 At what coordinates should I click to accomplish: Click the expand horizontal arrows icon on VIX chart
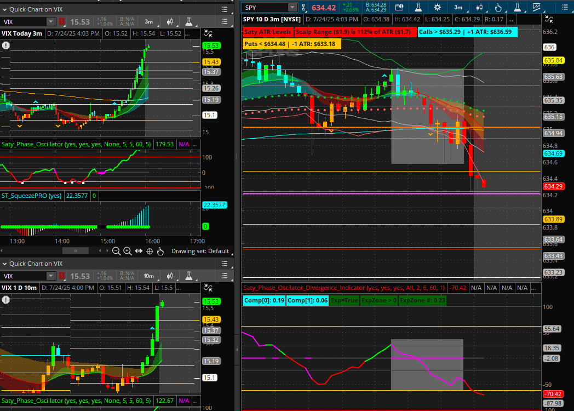139,252
